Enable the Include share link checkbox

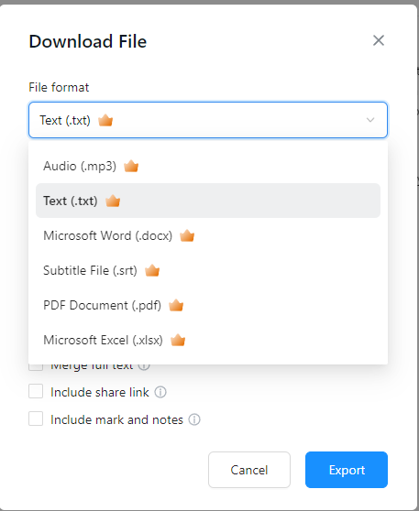click(x=36, y=391)
